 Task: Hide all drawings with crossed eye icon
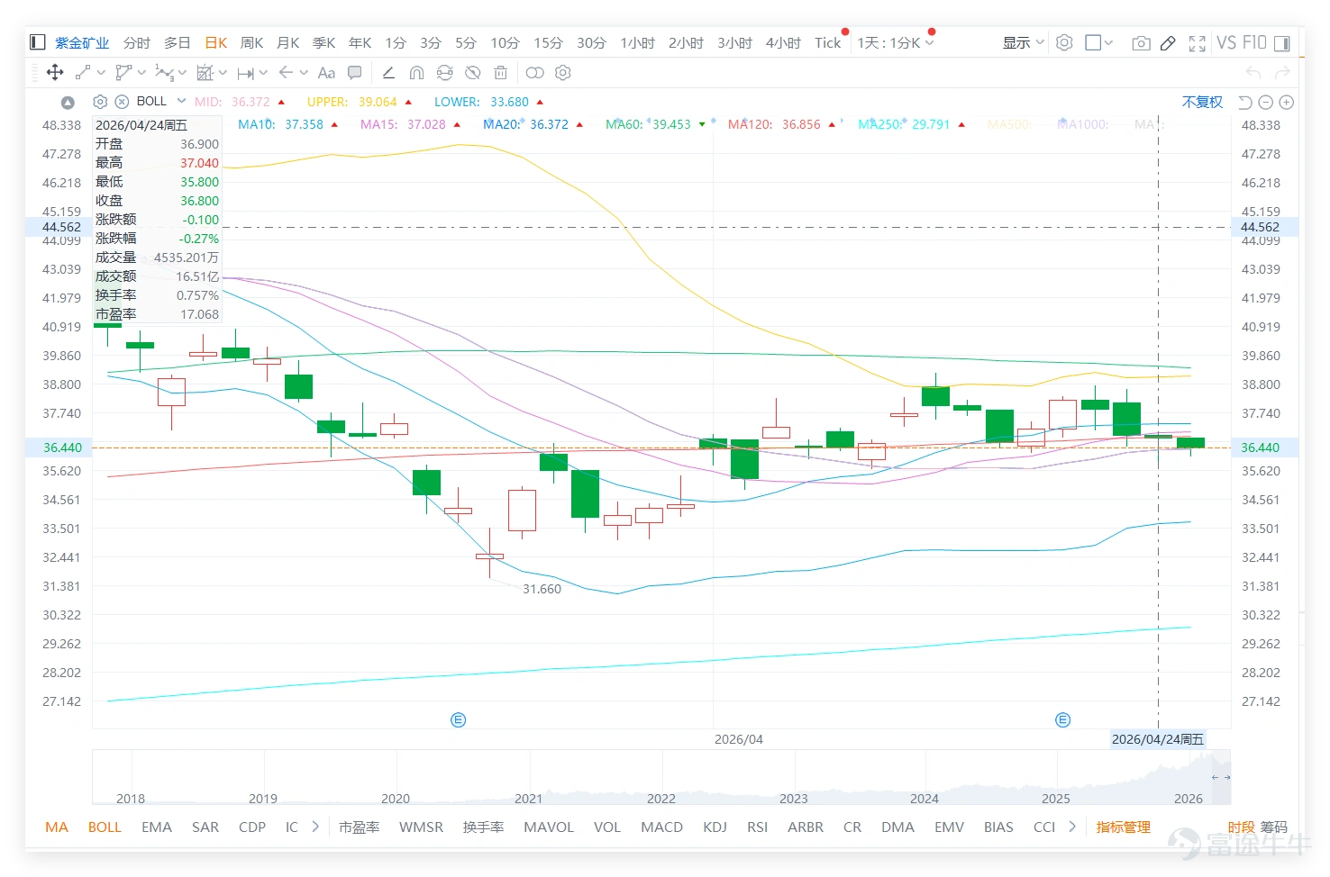tap(472, 73)
